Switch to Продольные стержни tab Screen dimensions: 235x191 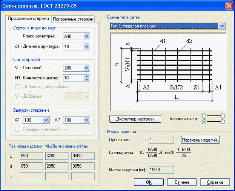[x=28, y=18]
